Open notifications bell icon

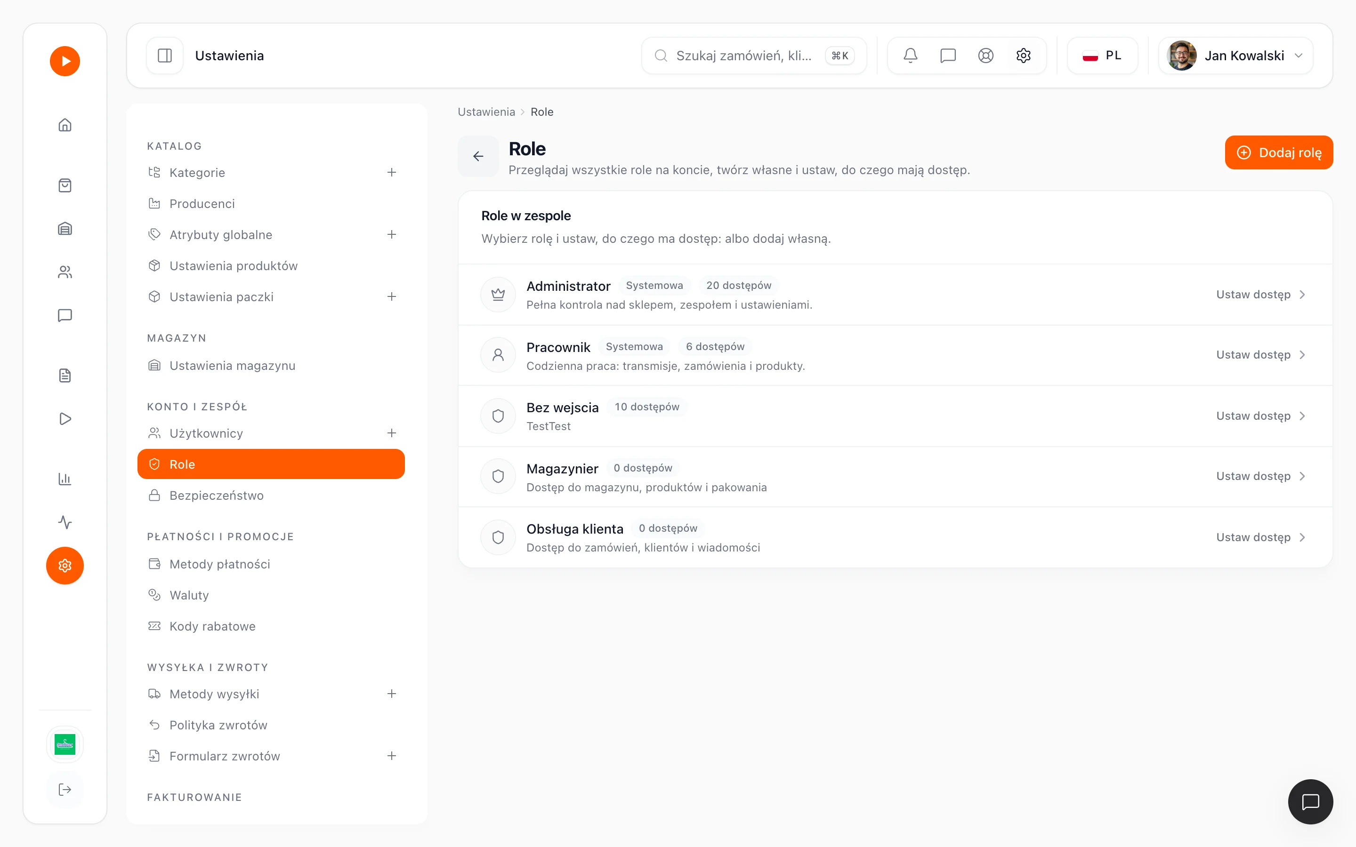point(911,56)
